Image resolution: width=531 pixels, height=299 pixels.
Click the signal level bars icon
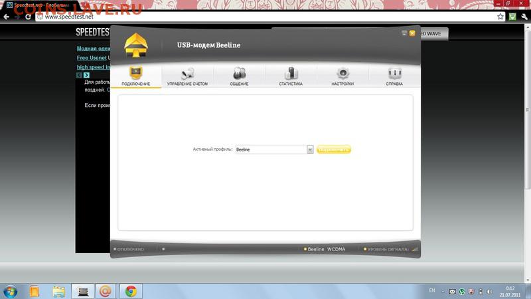(414, 249)
